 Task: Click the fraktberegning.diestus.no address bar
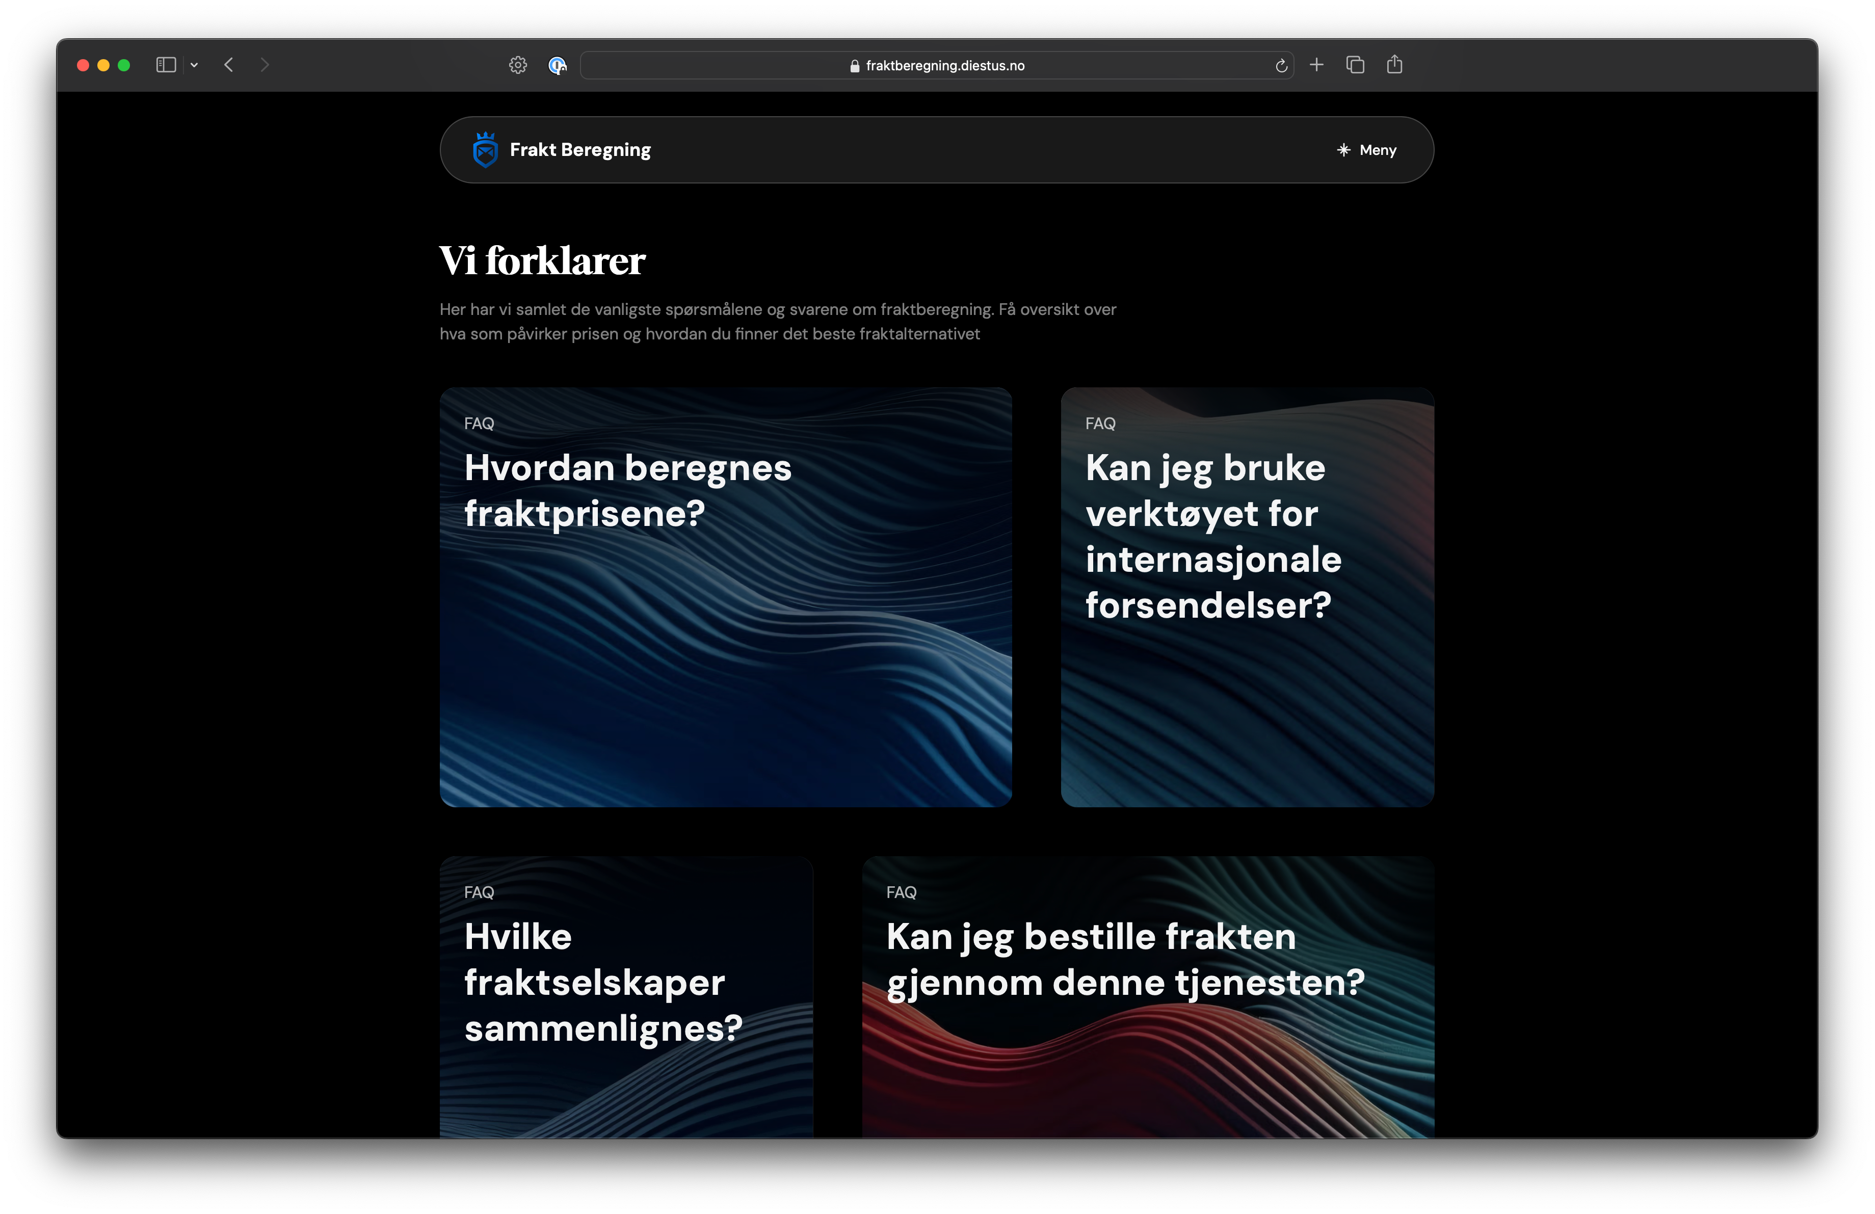[x=944, y=65]
